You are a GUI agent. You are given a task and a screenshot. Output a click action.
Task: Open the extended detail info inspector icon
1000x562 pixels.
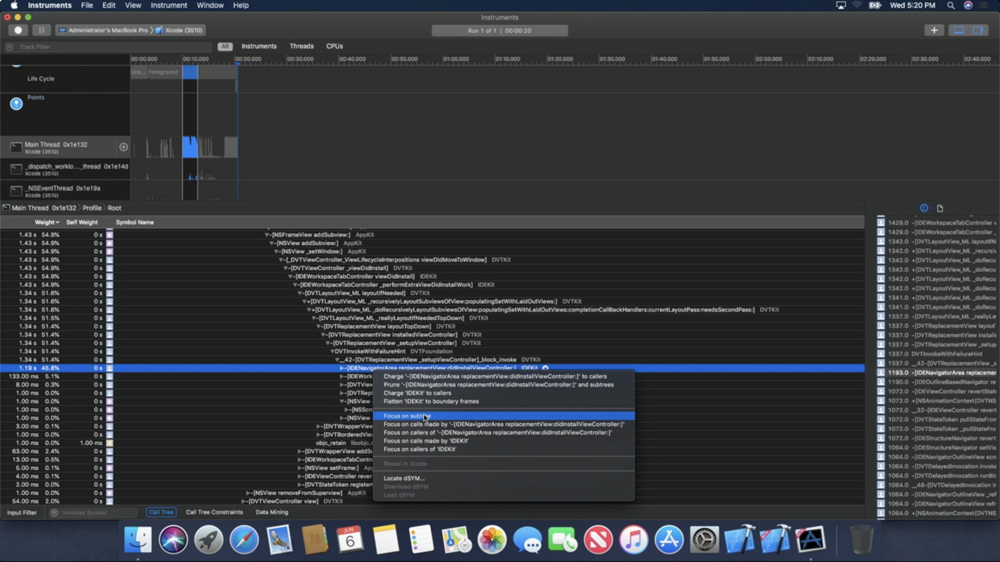tap(924, 208)
